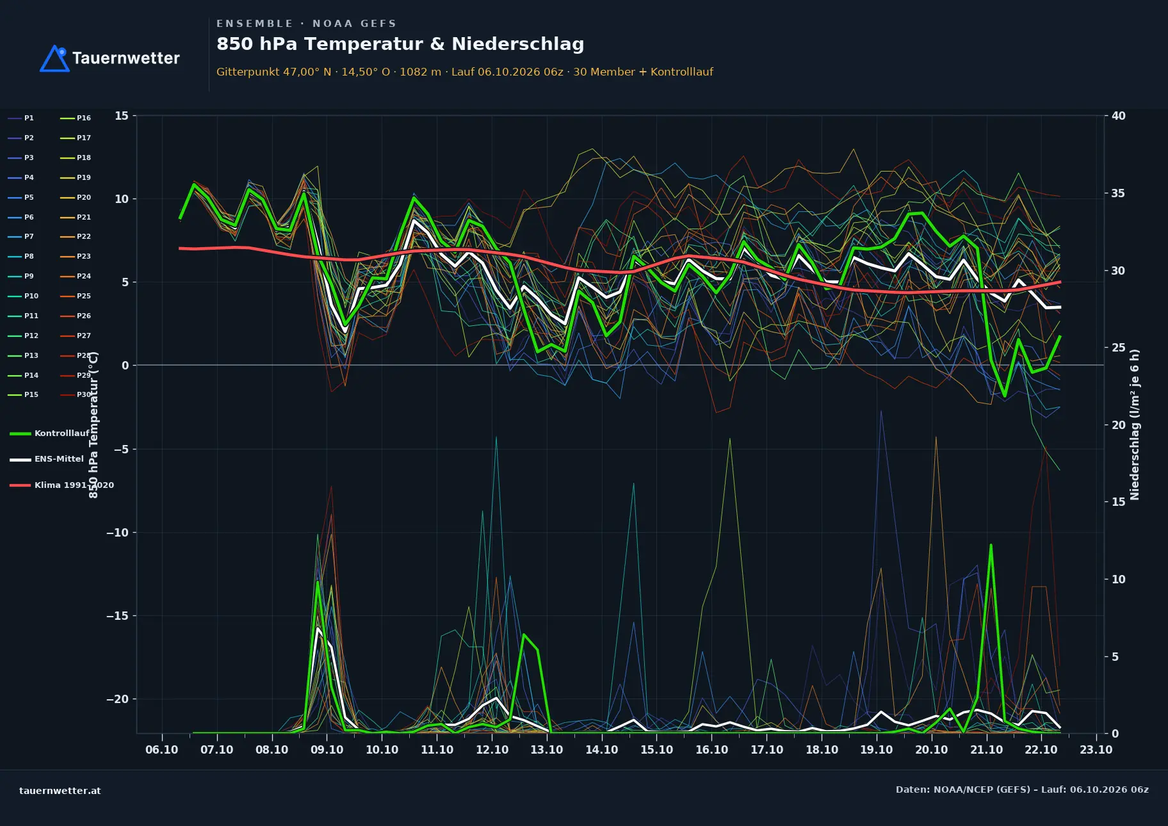
Task: Select the P11 legend entry
Action: (23, 316)
